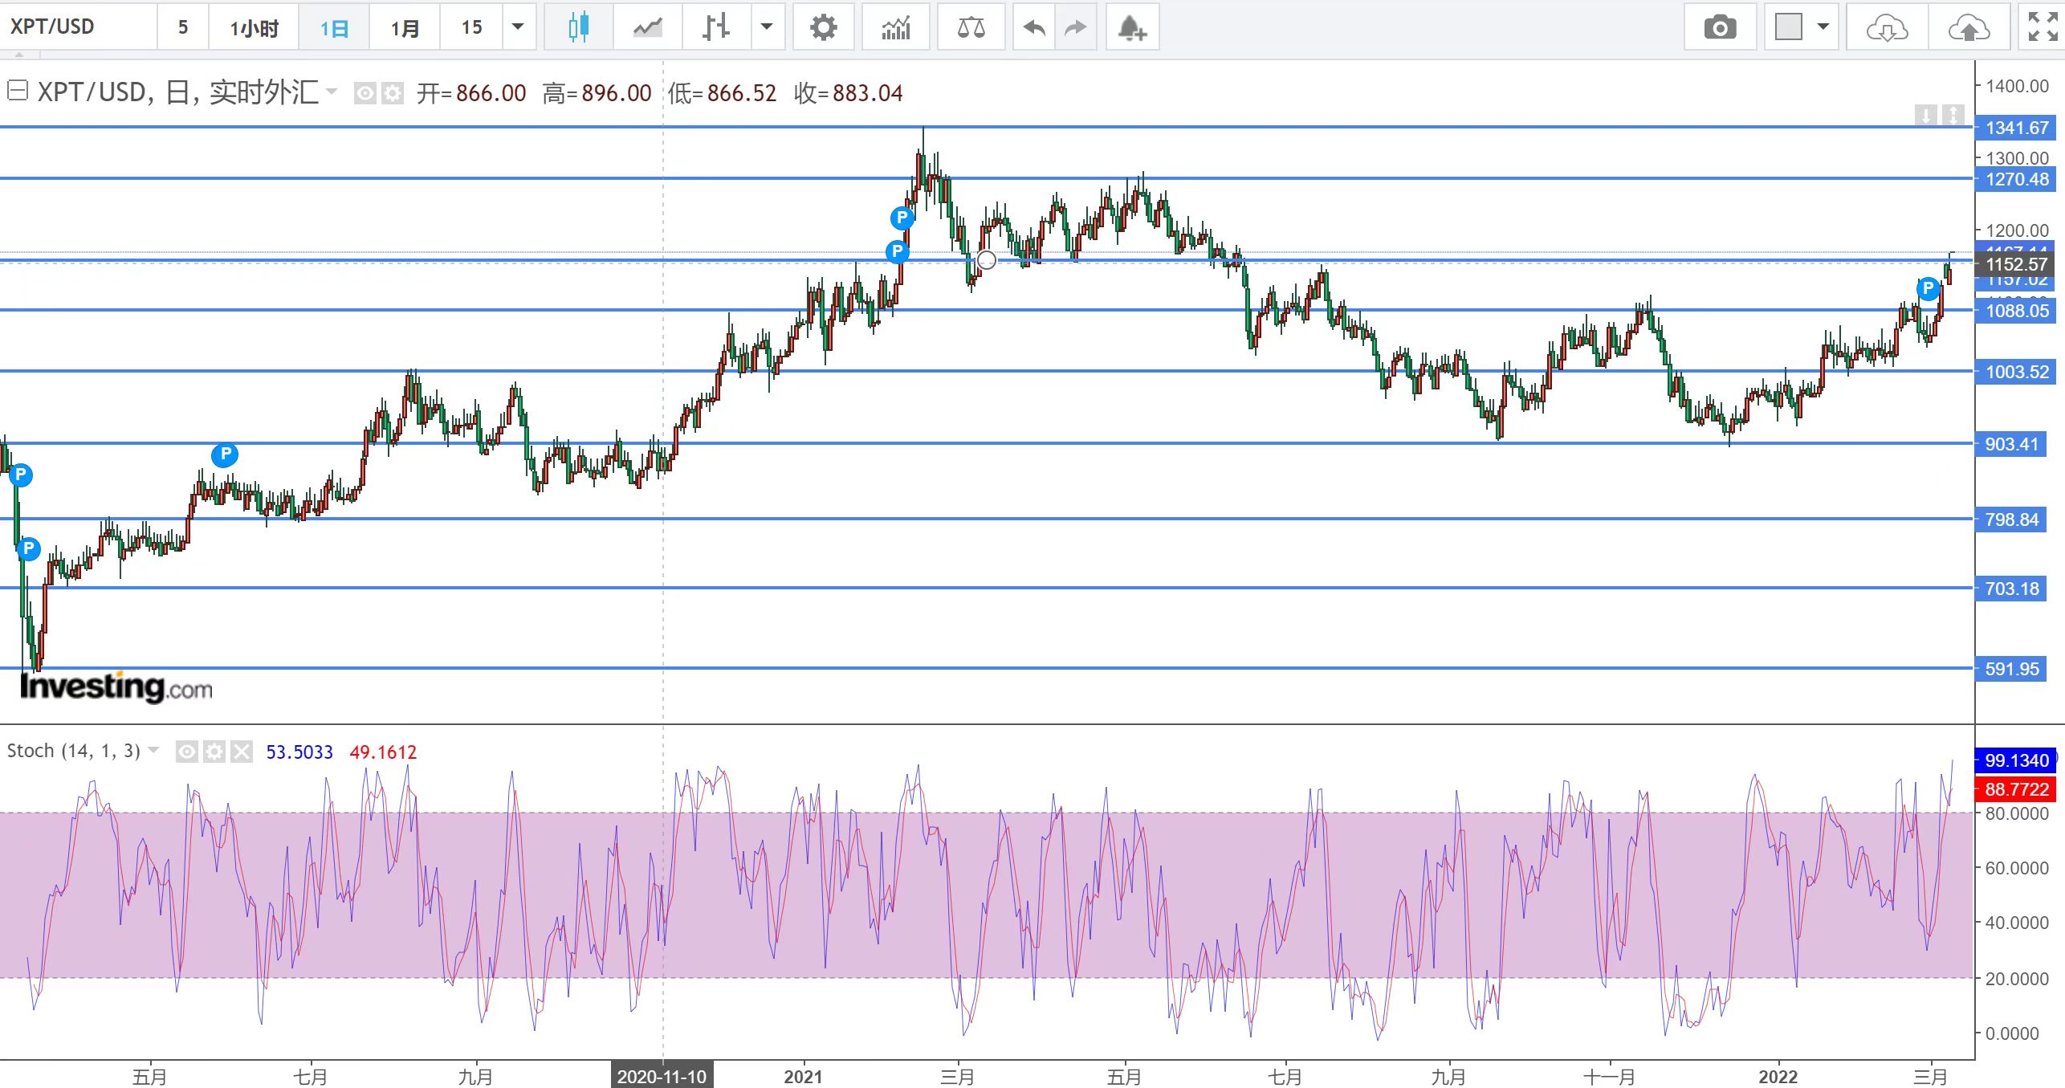
Task: Open the layout square button
Action: tap(1788, 27)
